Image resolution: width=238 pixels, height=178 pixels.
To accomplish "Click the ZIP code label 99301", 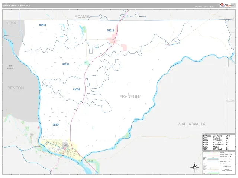I will (56, 125).
